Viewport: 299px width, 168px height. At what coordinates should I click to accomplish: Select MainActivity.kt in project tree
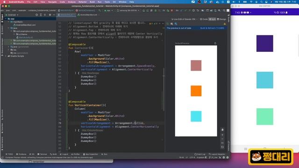(24, 37)
